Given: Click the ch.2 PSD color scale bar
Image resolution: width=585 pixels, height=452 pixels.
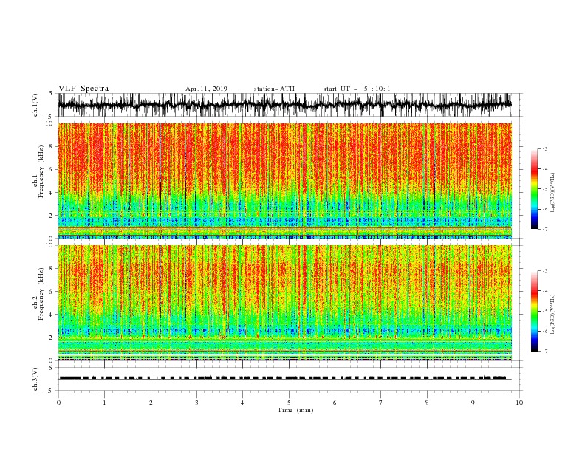Looking at the screenshot, I should click(x=534, y=311).
